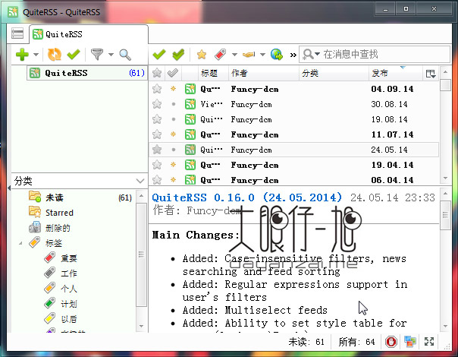This screenshot has width=458, height=357.
Task: Click the red label tag toolbar icon
Action: (221, 55)
